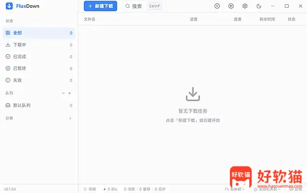Select the 失败 failed filter

[39, 80]
